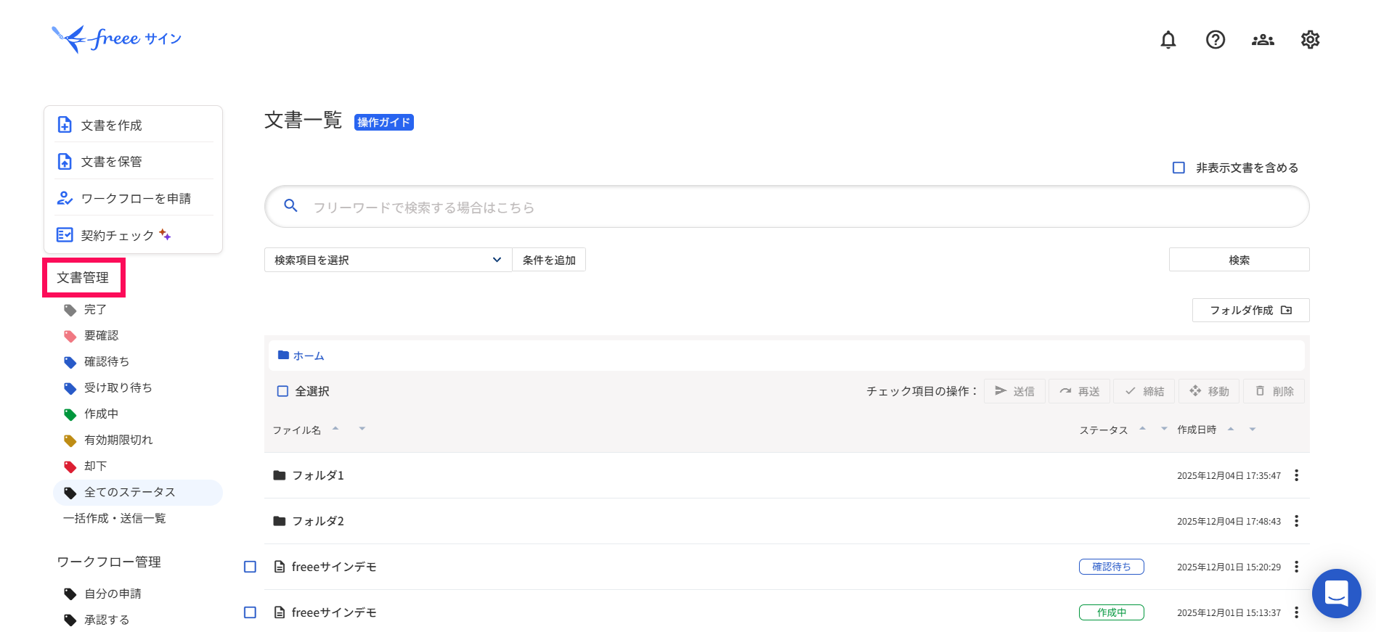
Task: Click the yellow 有効期限切れ tag icon
Action: tap(70, 440)
